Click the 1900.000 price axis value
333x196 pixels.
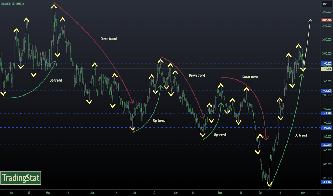(327, 123)
